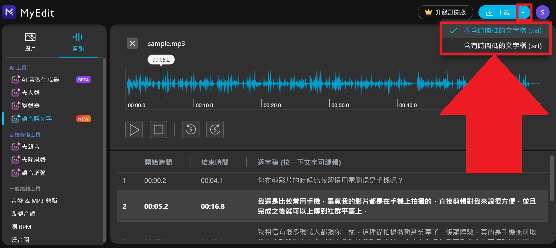556x248 pixels.
Task: Select 不含時間碼的文字檔 (.txt) option
Action: click(x=495, y=31)
